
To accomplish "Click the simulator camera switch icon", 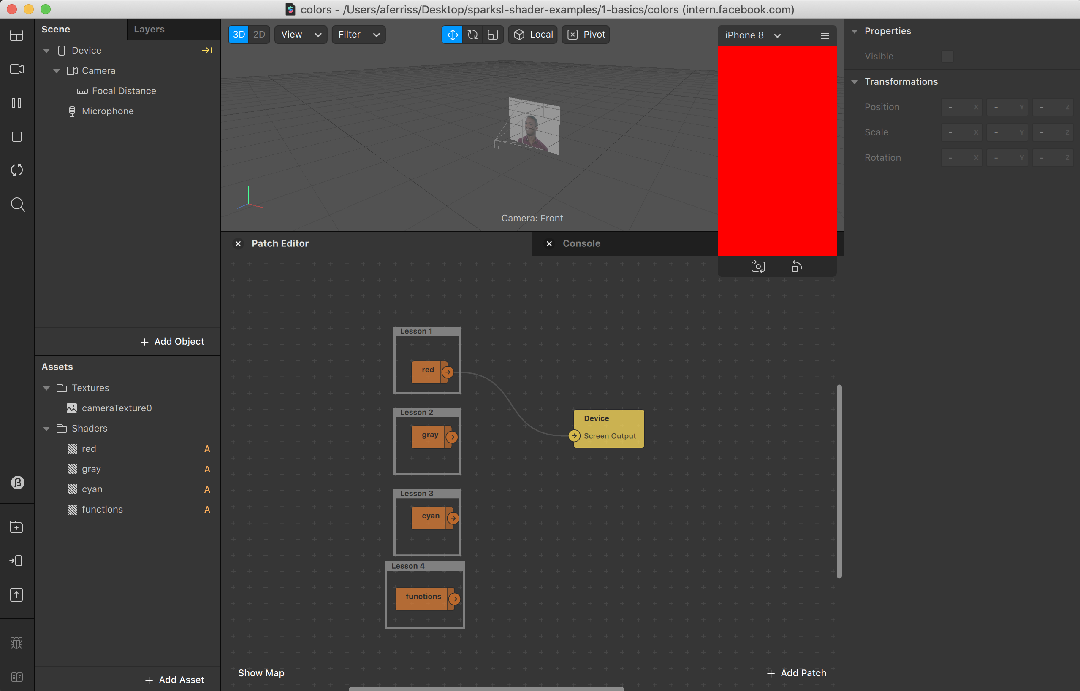I will click(x=757, y=267).
